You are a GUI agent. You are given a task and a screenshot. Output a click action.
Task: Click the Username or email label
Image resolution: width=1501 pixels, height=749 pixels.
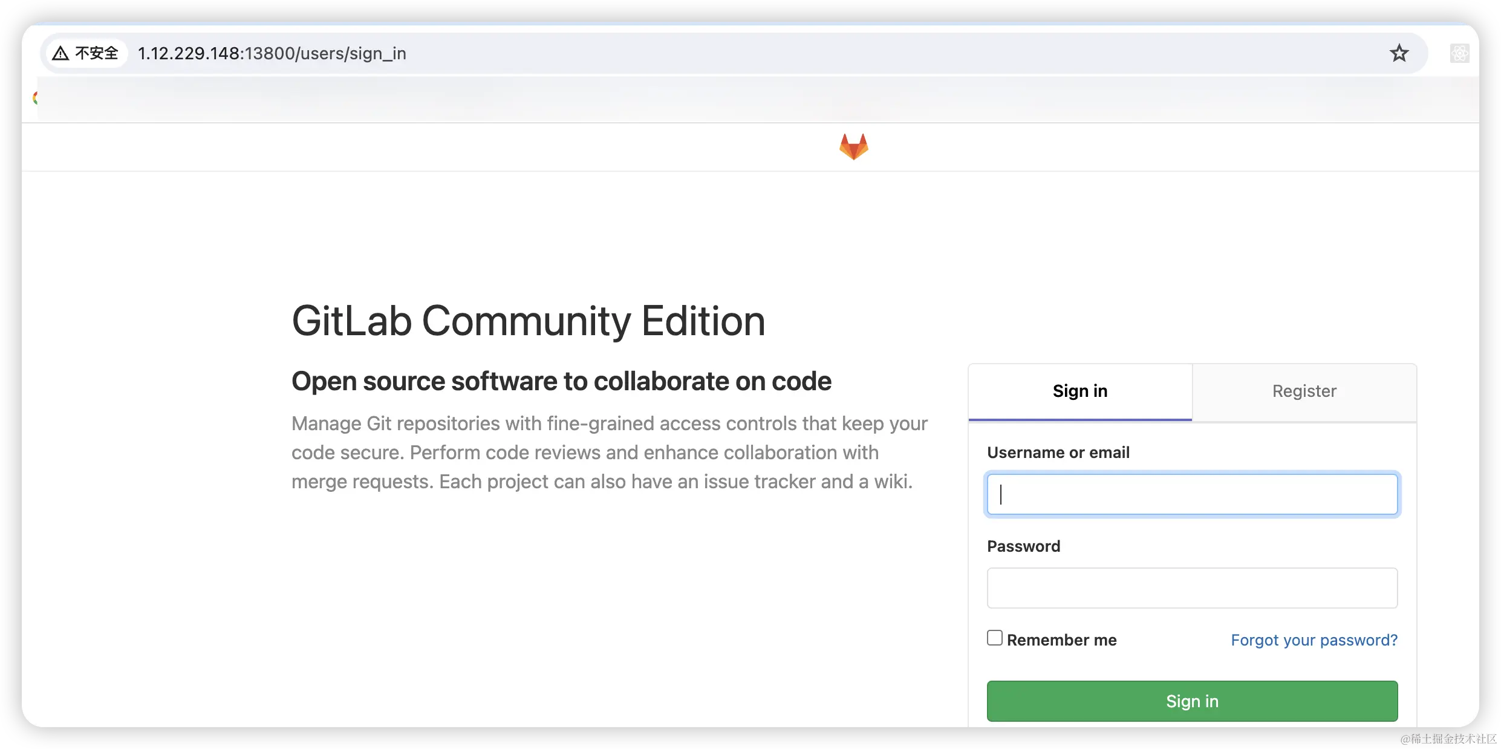[x=1058, y=453]
